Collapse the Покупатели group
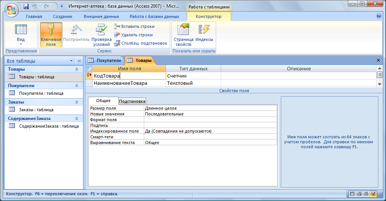 (77, 86)
